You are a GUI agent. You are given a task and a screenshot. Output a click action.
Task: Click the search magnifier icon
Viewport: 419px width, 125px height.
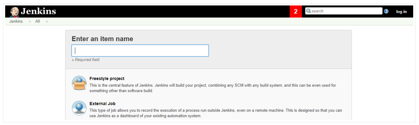click(x=308, y=11)
